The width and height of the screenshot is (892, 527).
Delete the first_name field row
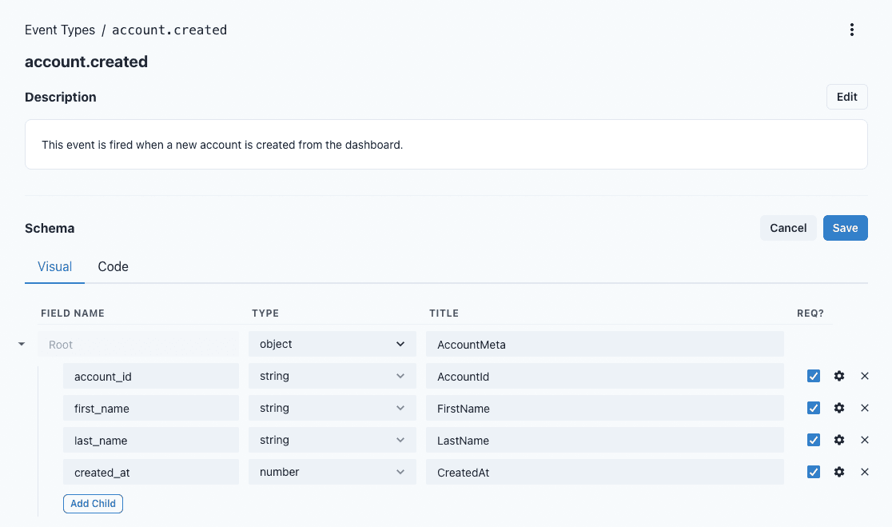click(x=865, y=408)
